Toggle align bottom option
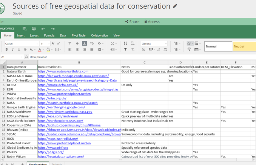The height and width of the screenshot is (165, 256). (x=85, y=43)
